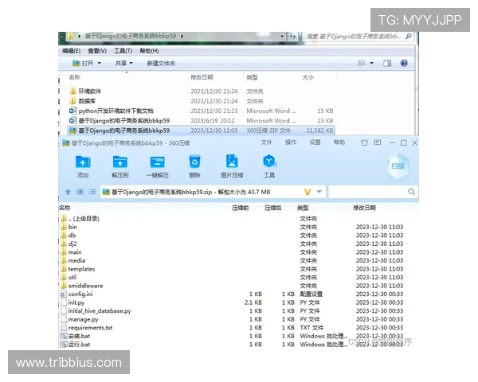Switch to list view mode in 360压缩
Image resolution: width=478 pixels, height=382 pixels.
[x=92, y=192]
